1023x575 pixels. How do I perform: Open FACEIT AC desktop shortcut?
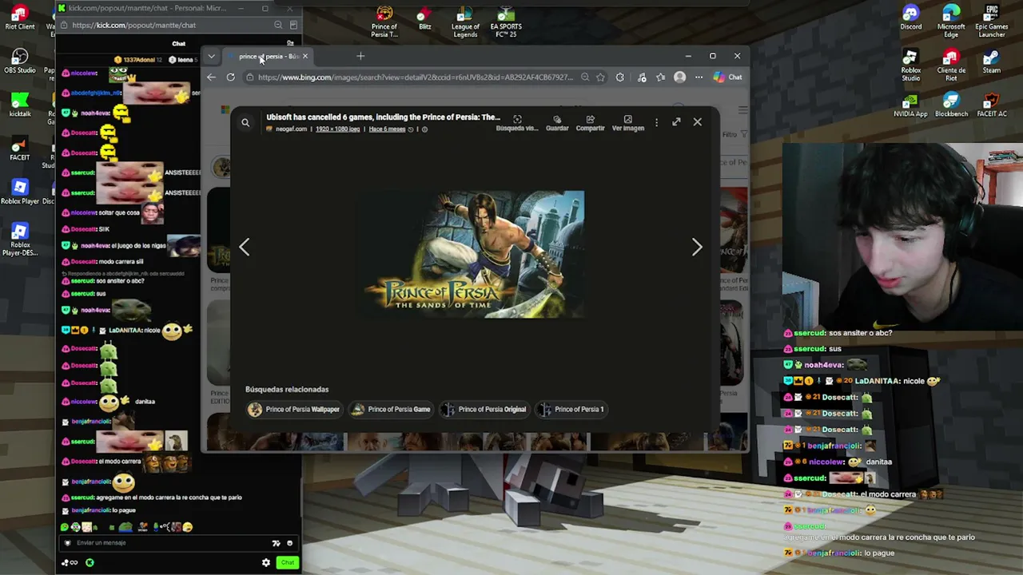[992, 105]
